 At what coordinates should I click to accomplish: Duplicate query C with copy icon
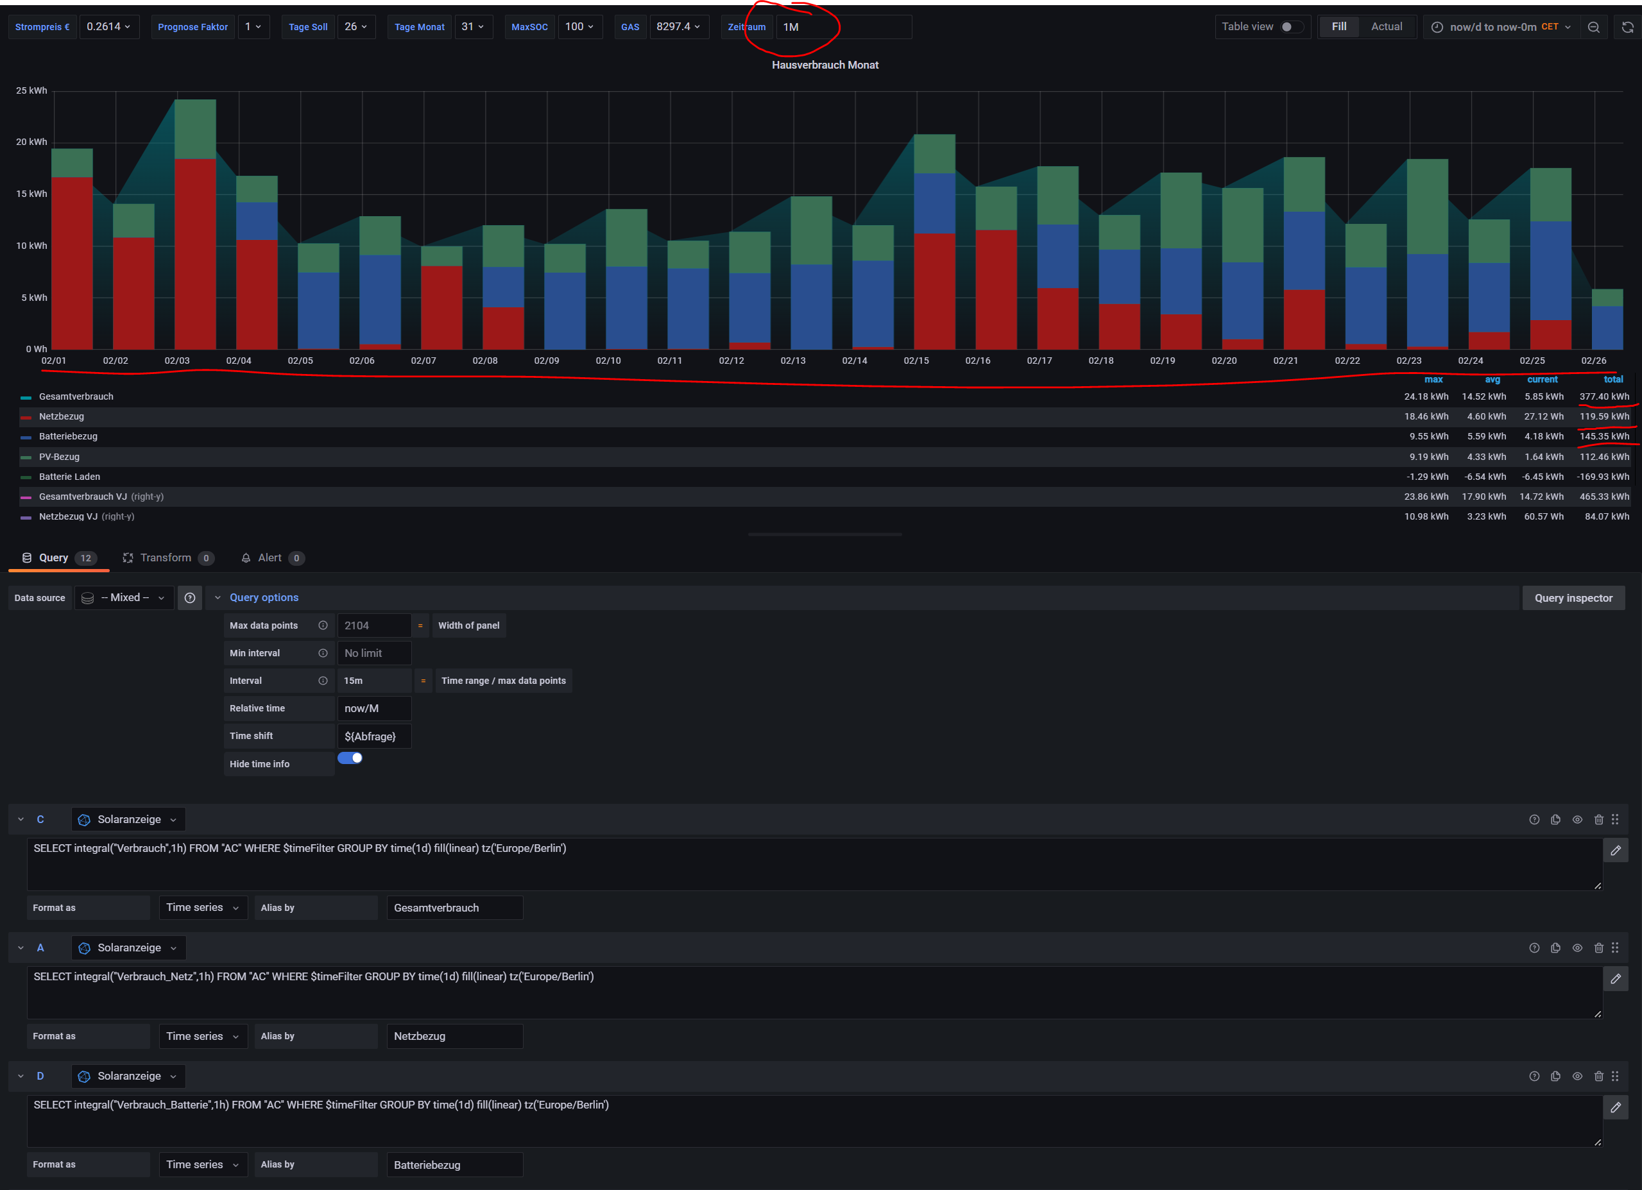coord(1555,819)
